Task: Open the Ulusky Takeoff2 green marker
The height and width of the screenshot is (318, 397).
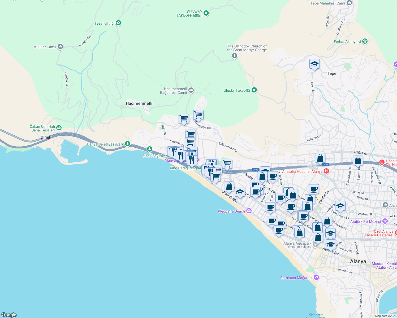Action: click(254, 90)
